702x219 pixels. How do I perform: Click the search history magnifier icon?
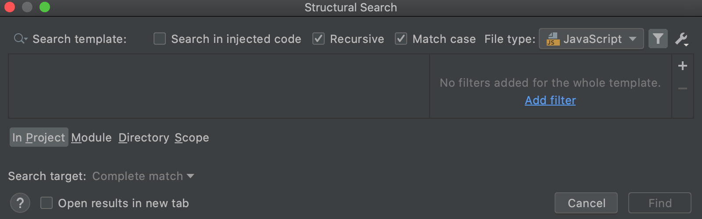20,39
